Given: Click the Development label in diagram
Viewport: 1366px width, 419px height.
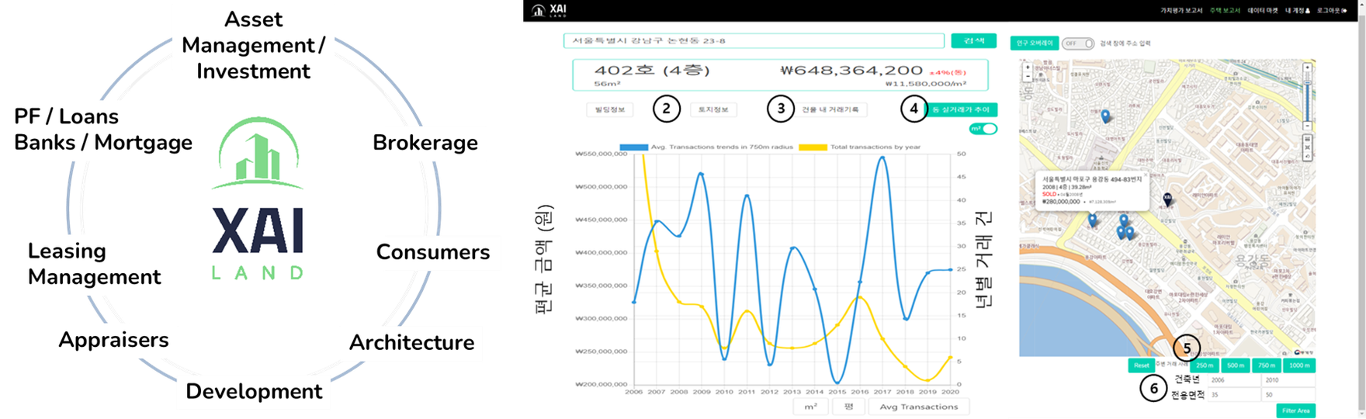Looking at the screenshot, I should 254,391.
